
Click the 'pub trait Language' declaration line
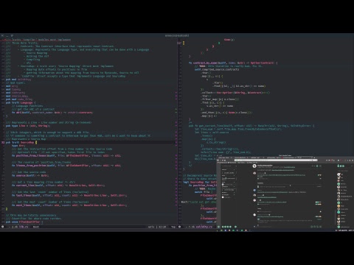[x=21, y=102]
